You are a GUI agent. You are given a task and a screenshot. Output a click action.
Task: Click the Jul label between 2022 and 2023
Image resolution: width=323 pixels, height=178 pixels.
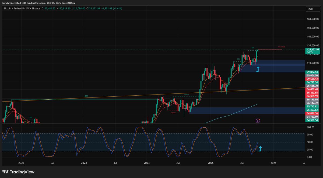(x=52, y=163)
